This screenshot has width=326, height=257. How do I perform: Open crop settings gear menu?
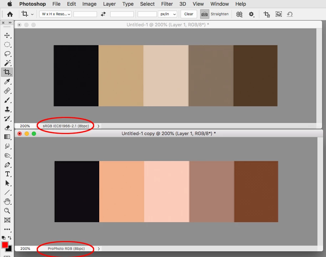point(251,14)
